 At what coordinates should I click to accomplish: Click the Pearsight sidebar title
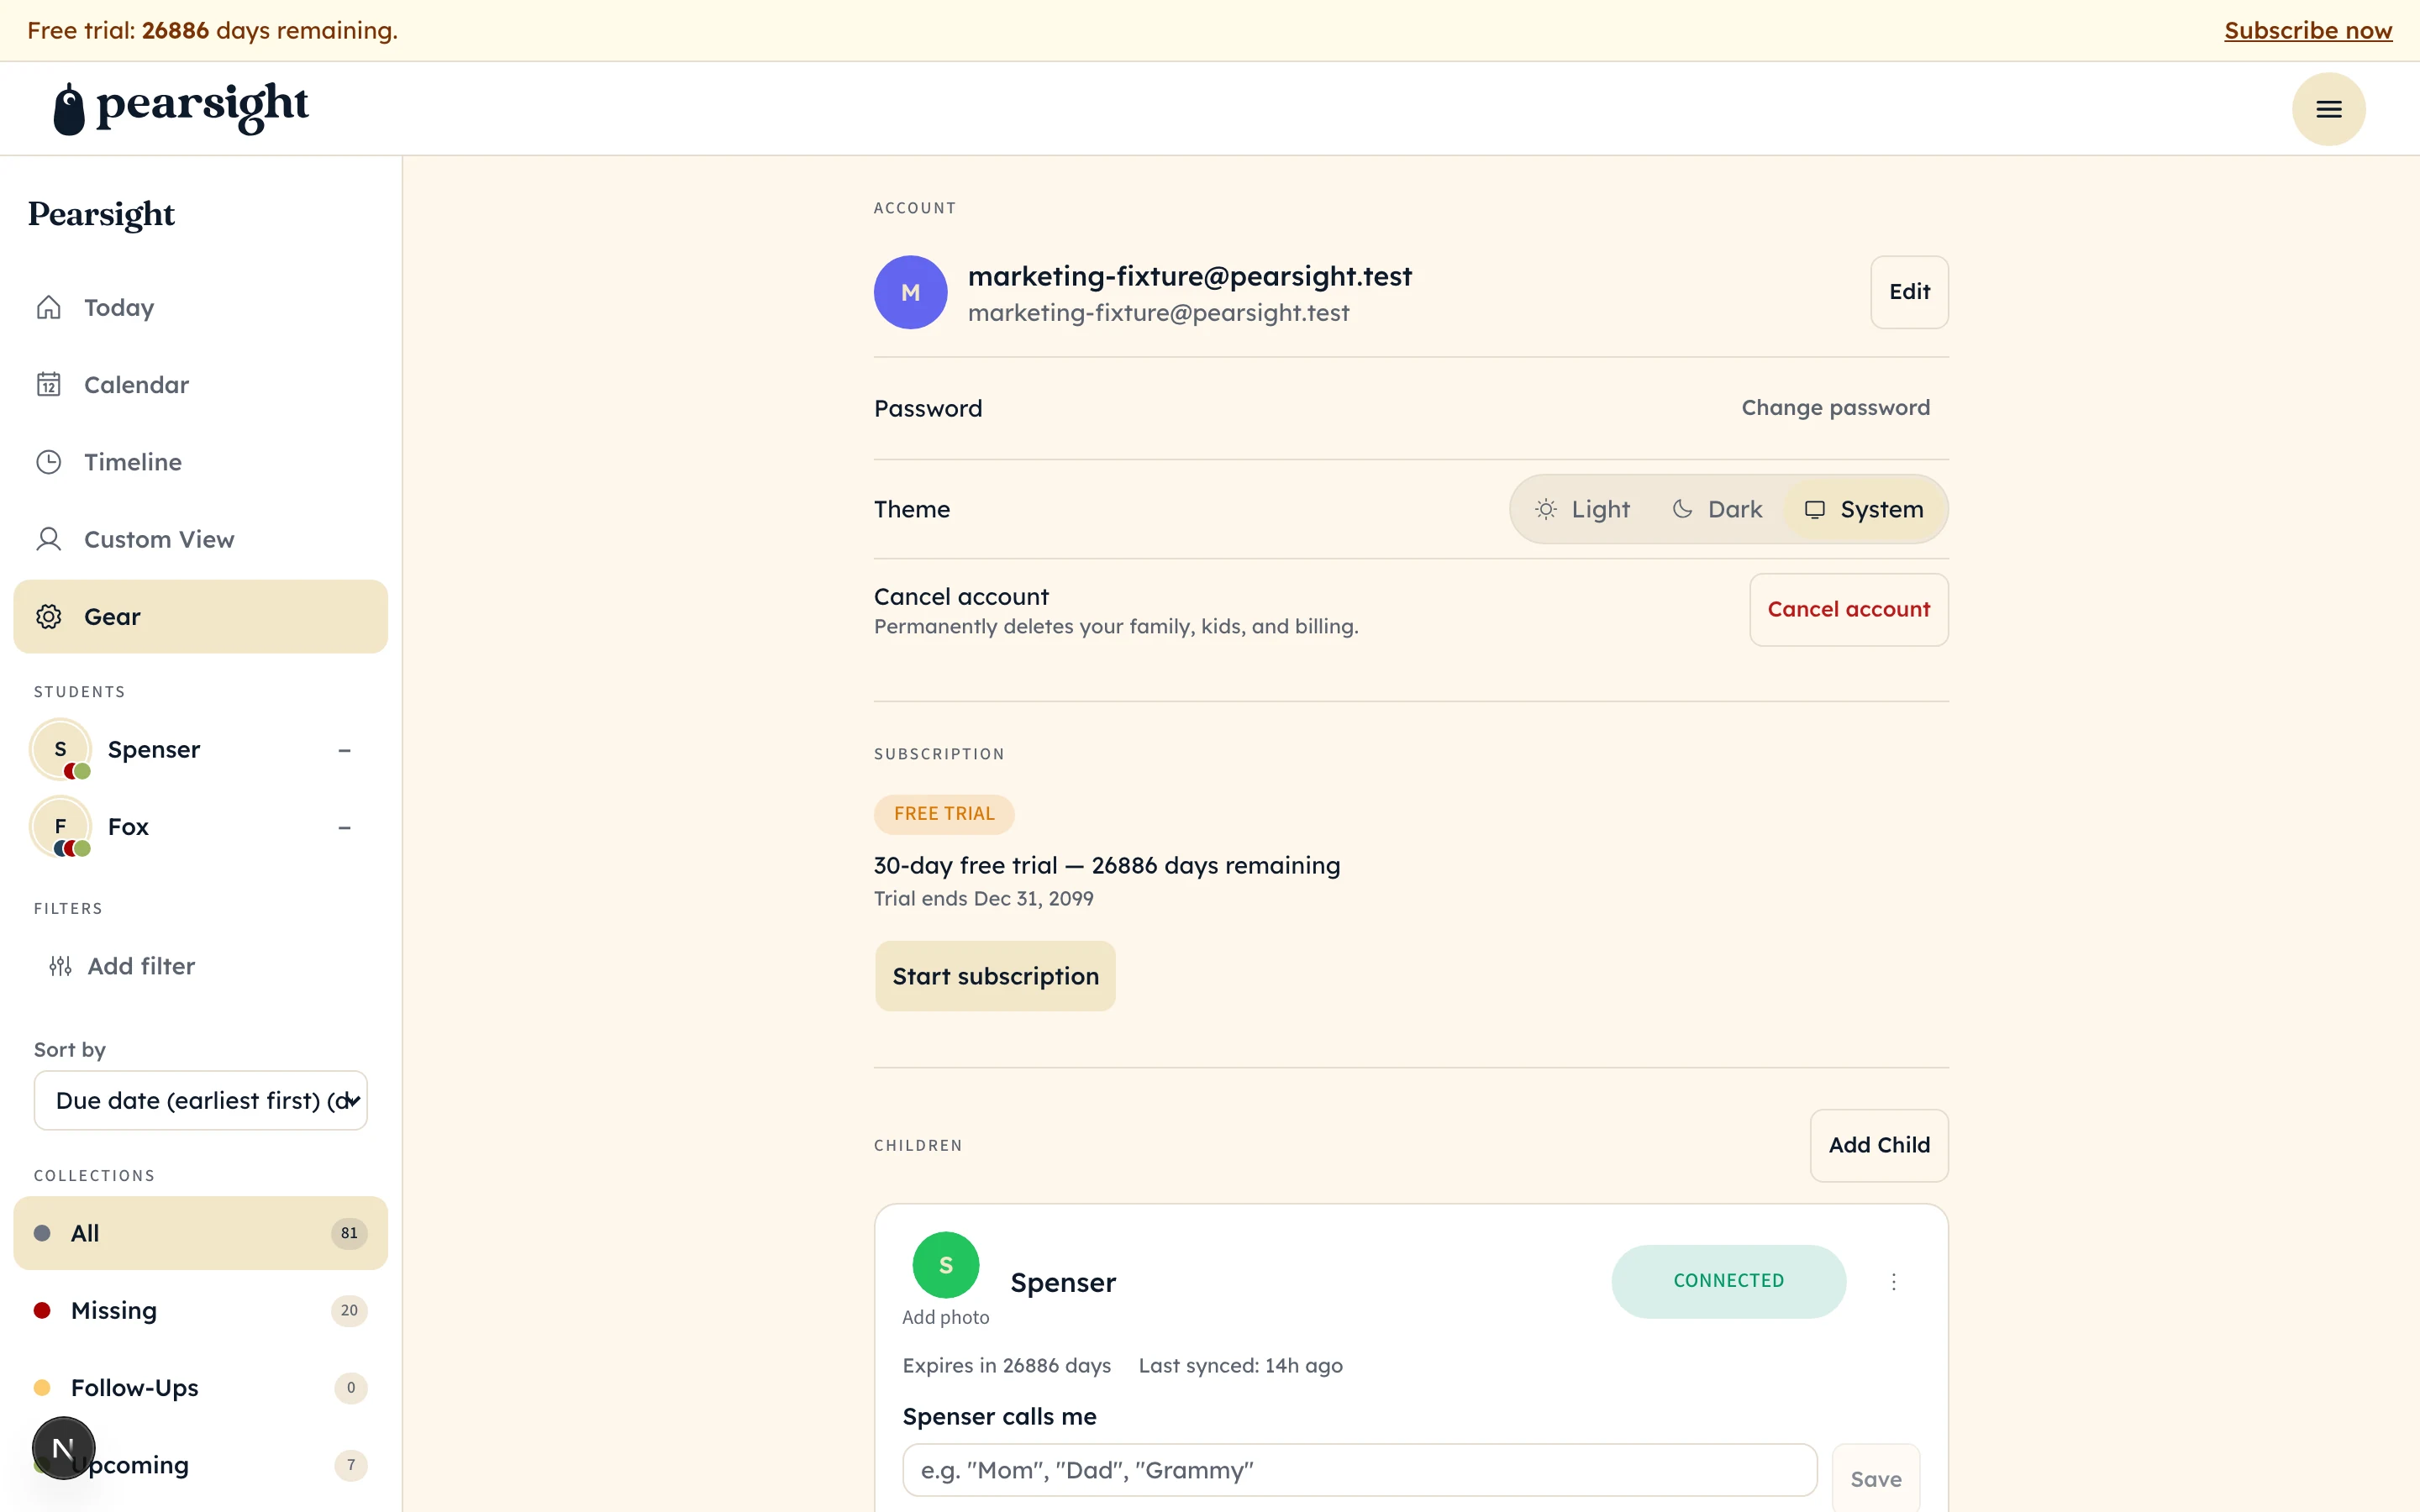(x=101, y=215)
